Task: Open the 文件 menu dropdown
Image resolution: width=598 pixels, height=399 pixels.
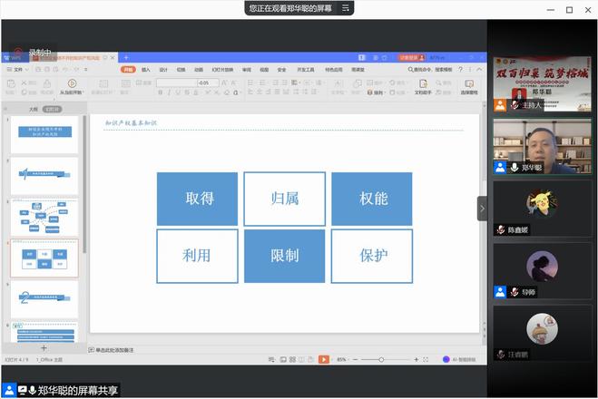Action: 18,69
